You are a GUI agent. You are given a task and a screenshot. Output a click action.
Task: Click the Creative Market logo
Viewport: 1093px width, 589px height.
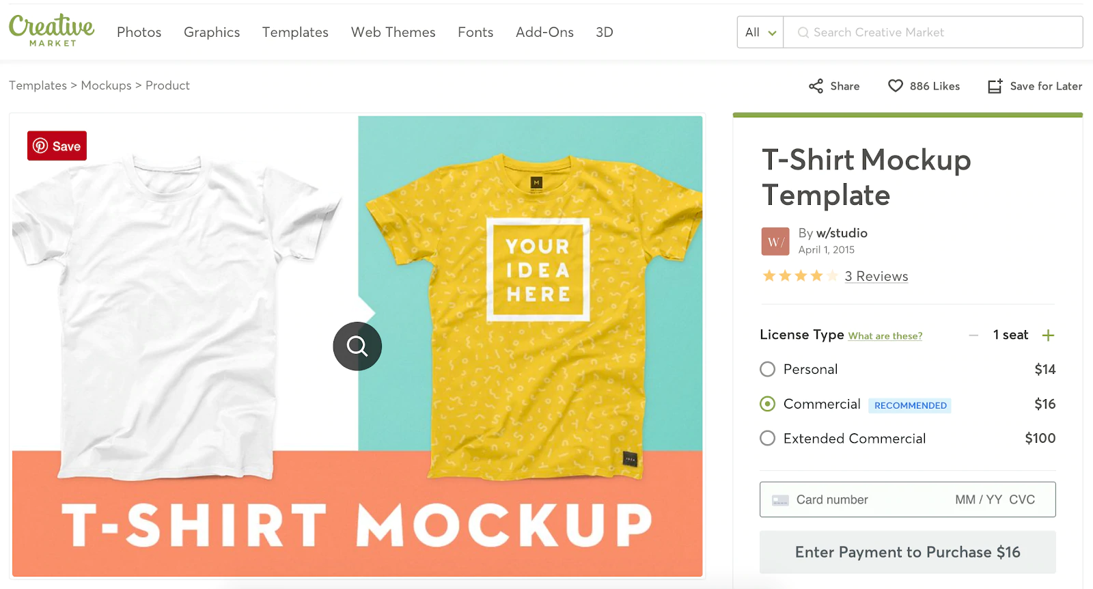(52, 31)
